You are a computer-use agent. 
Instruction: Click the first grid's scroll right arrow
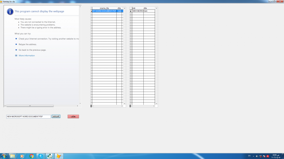point(122,106)
